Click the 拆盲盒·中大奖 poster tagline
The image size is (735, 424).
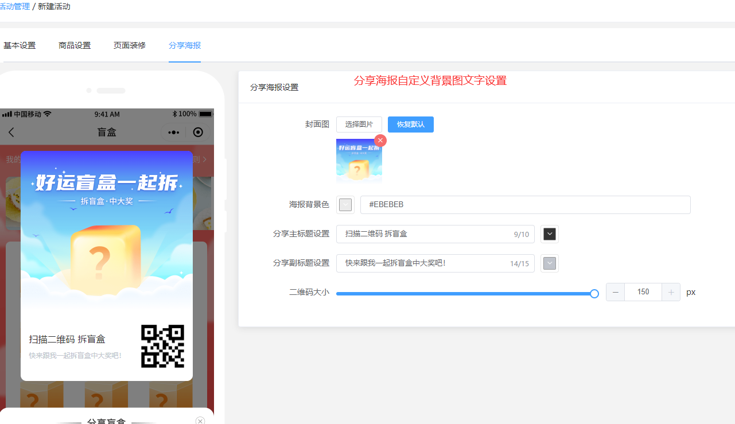107,201
